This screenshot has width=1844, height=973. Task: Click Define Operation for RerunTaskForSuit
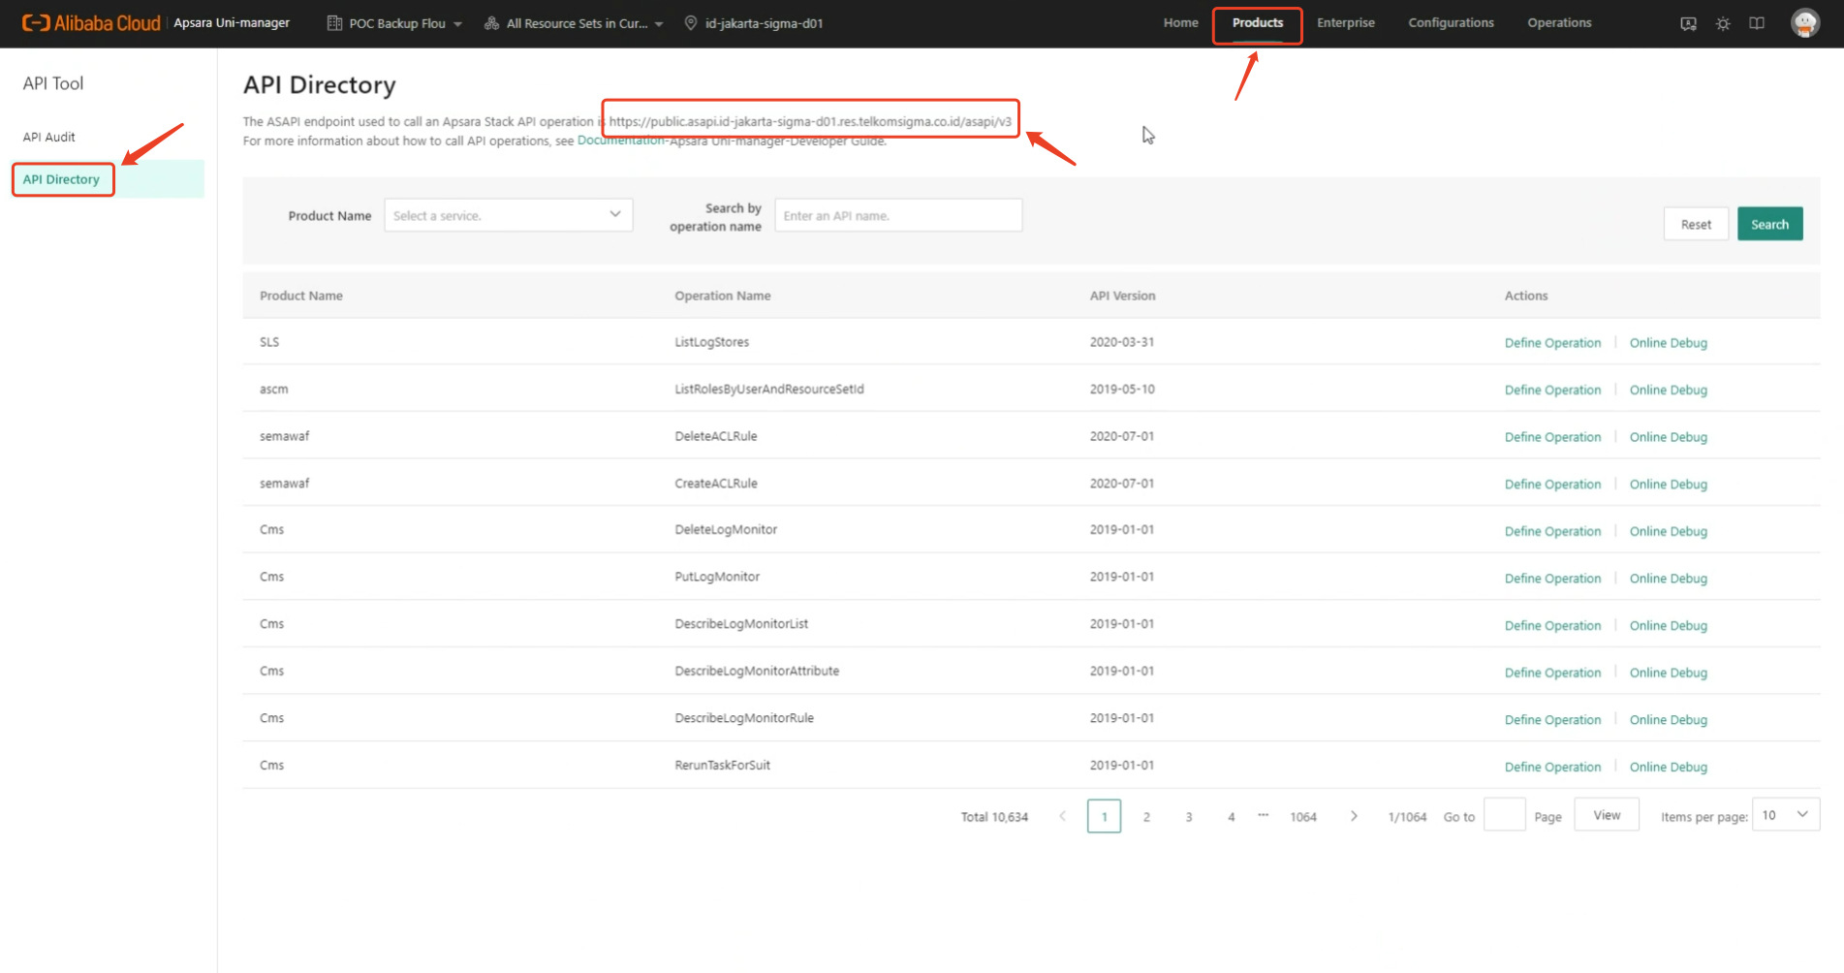point(1552,767)
